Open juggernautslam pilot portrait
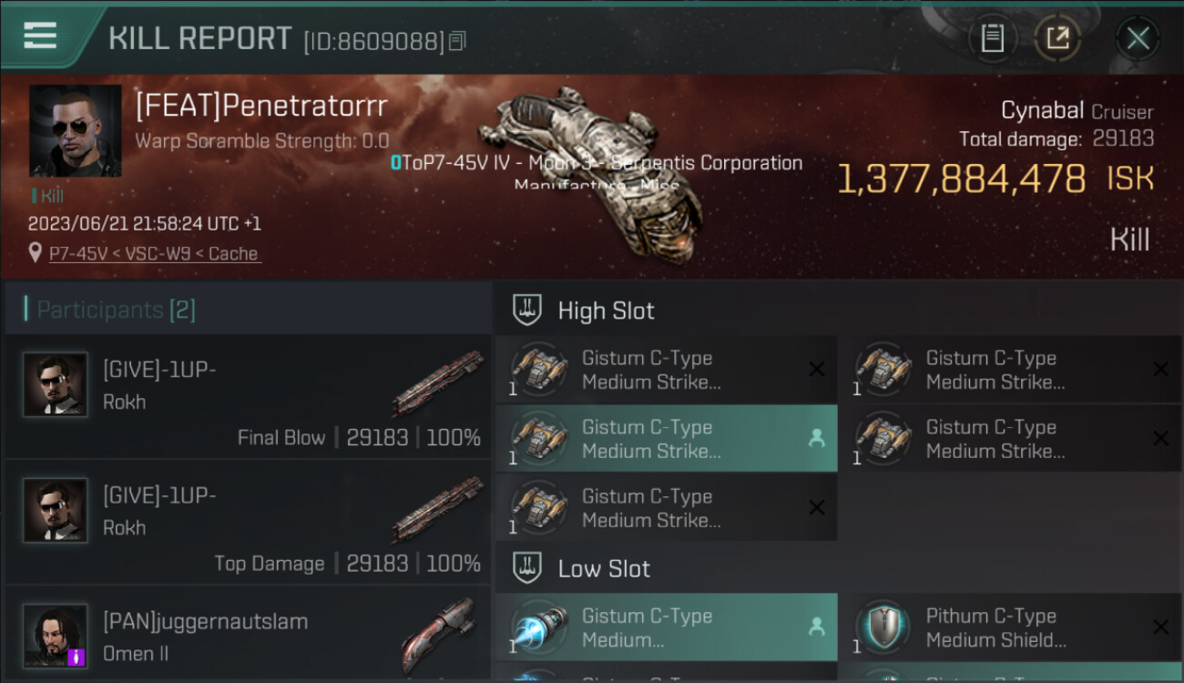 point(55,635)
